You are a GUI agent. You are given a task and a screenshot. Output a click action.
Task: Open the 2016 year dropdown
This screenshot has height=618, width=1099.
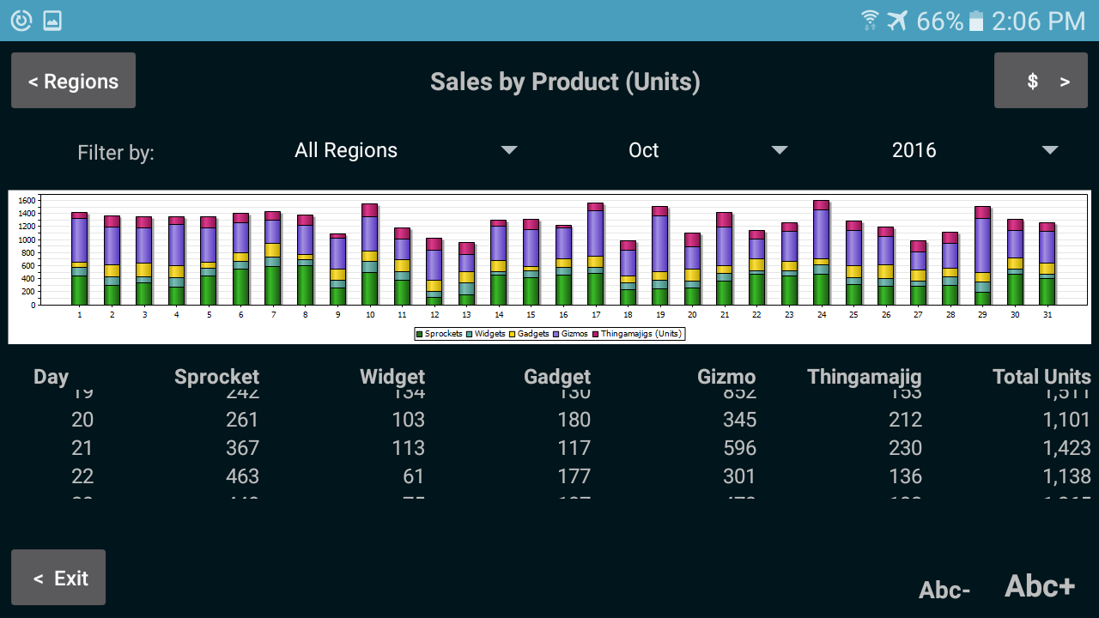coord(970,150)
